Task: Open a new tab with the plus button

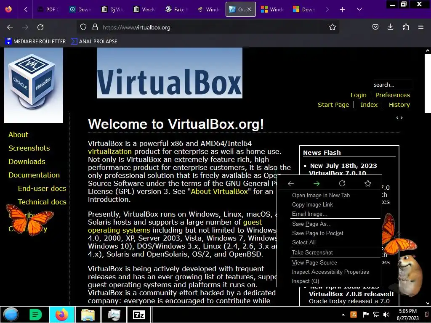Action: [x=342, y=10]
